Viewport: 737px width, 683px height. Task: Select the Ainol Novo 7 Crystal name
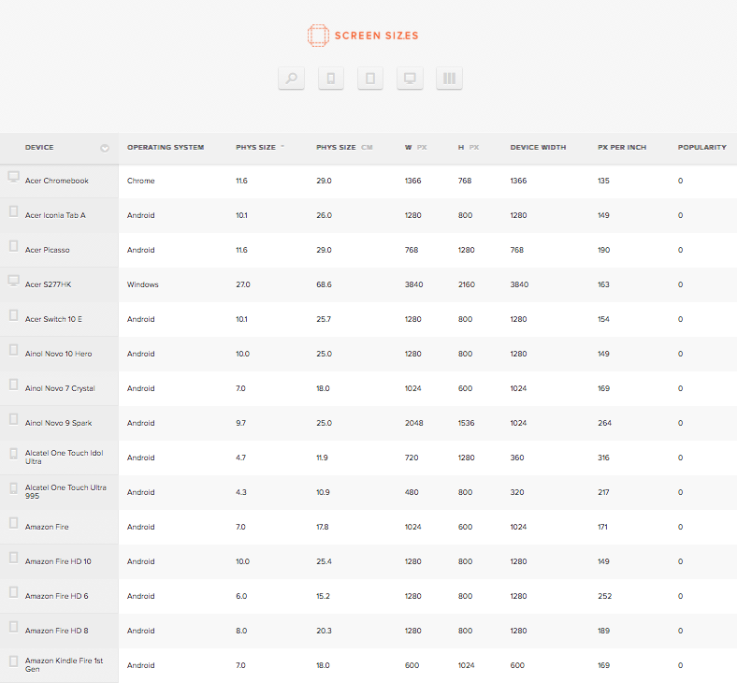click(x=60, y=388)
